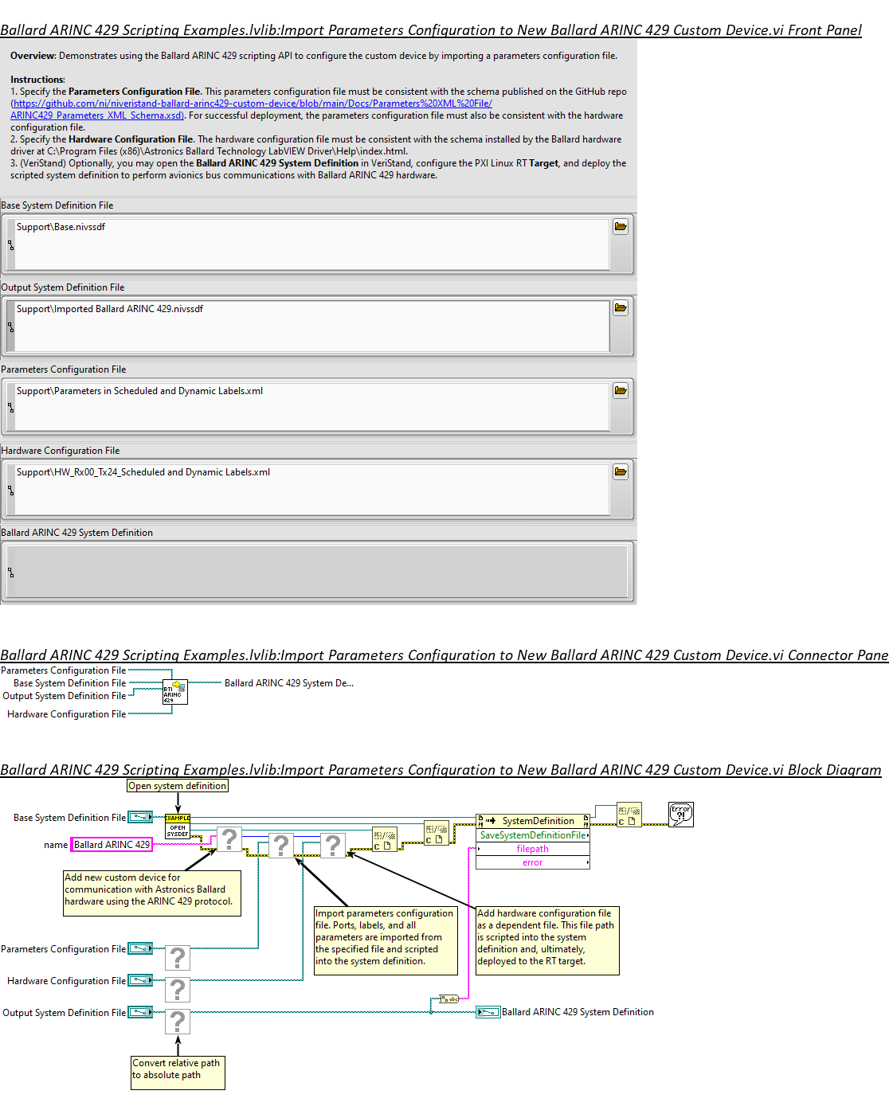Click the 'Add new custom device' comment box
Screen dimensions: 889x1110
pyautogui.click(x=152, y=893)
